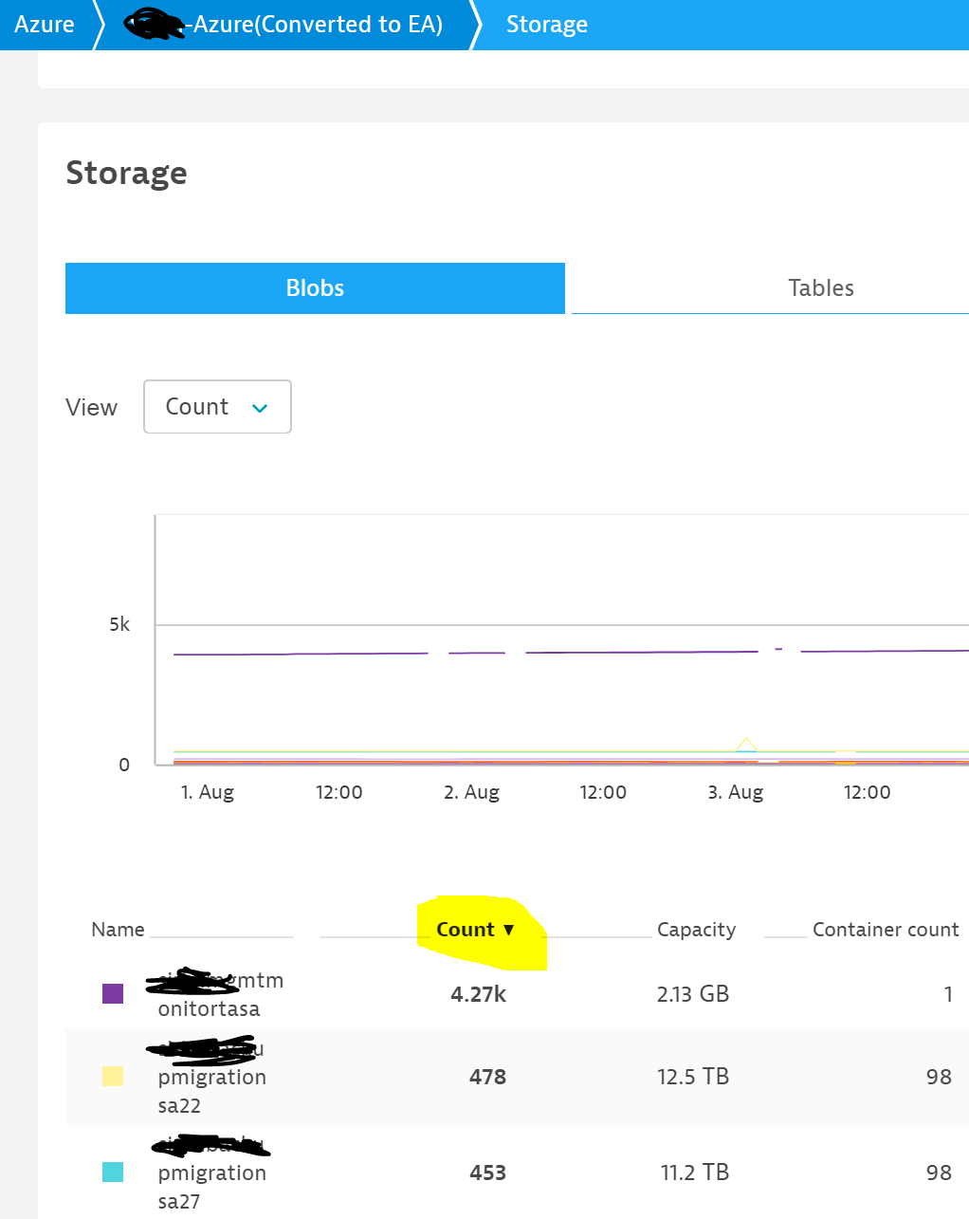Switch to the Tables tab
Viewport: 969px width, 1219px height.
[820, 288]
